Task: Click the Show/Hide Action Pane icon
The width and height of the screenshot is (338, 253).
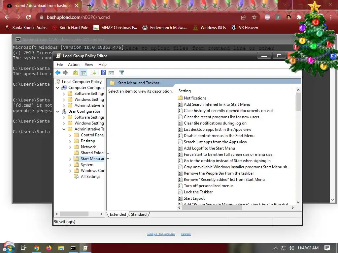Action: [111, 73]
